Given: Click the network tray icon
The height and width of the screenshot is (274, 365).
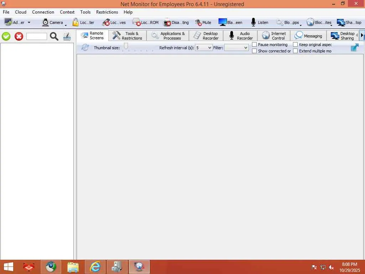Looking at the screenshot, I should pyautogui.click(x=323, y=267).
